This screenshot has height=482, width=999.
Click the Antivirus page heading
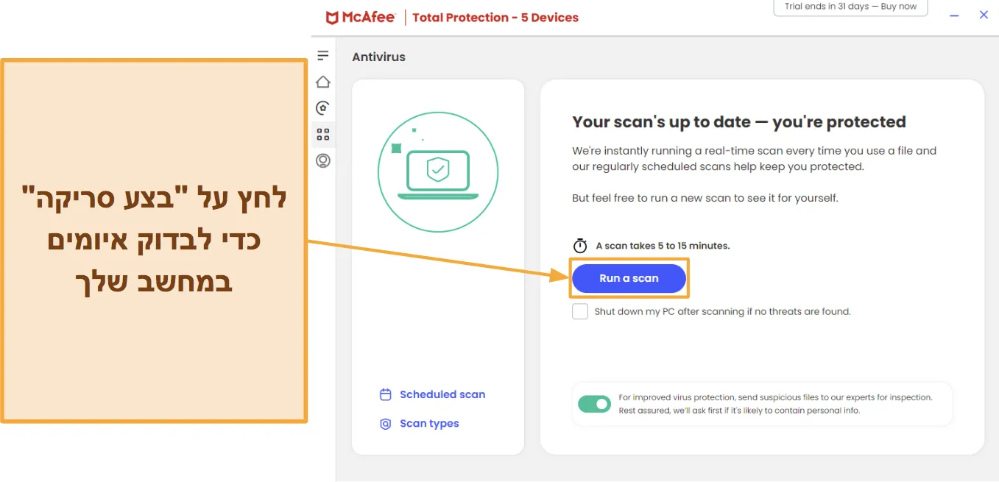[378, 57]
